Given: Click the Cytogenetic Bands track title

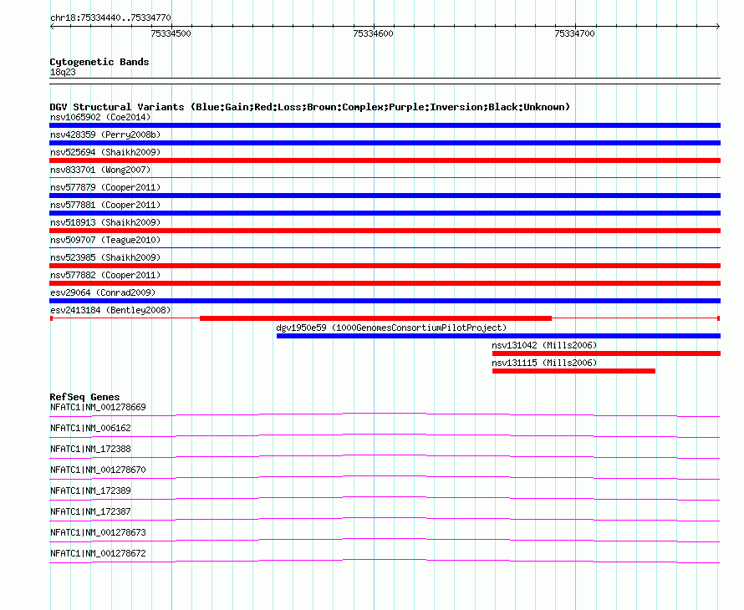Looking at the screenshot, I should 99,62.
